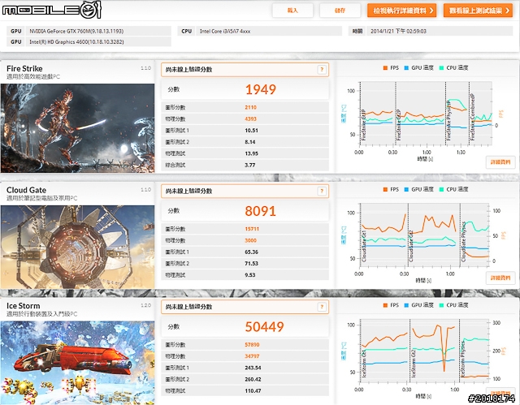Click Ice Storm version number 1.2.0
Image resolution: width=520 pixels, height=405 pixels.
click(145, 305)
